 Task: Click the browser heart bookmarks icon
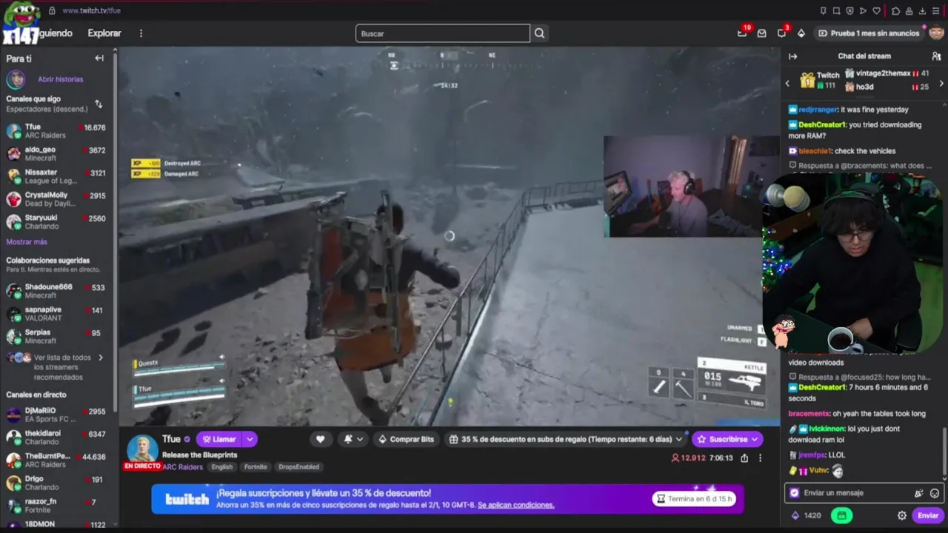click(877, 10)
